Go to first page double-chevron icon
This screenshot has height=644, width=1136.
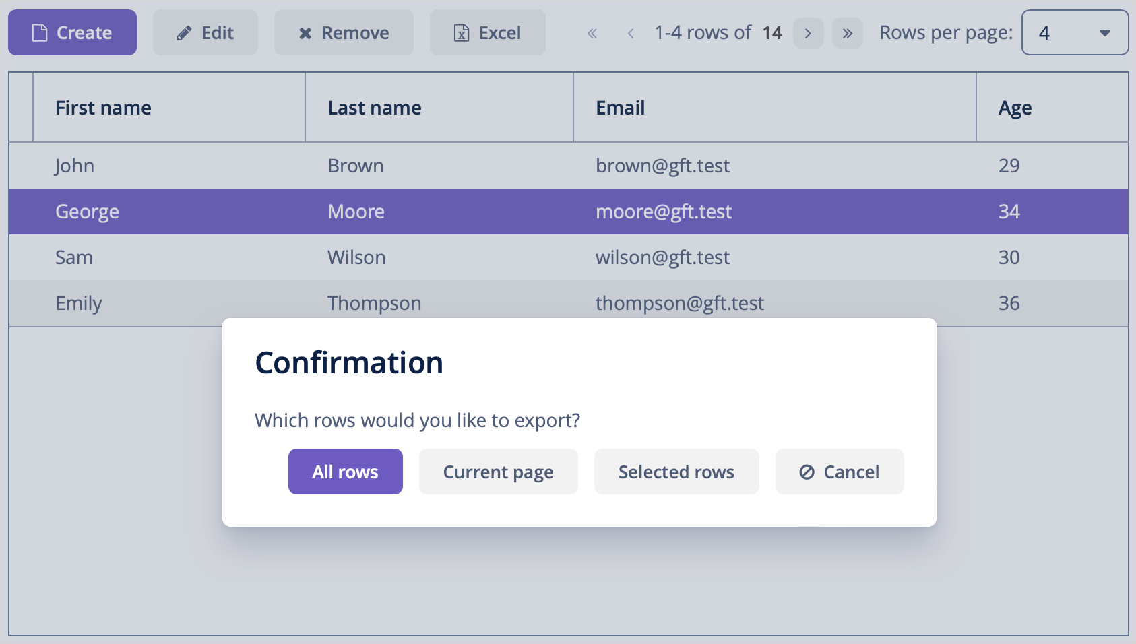click(x=592, y=33)
